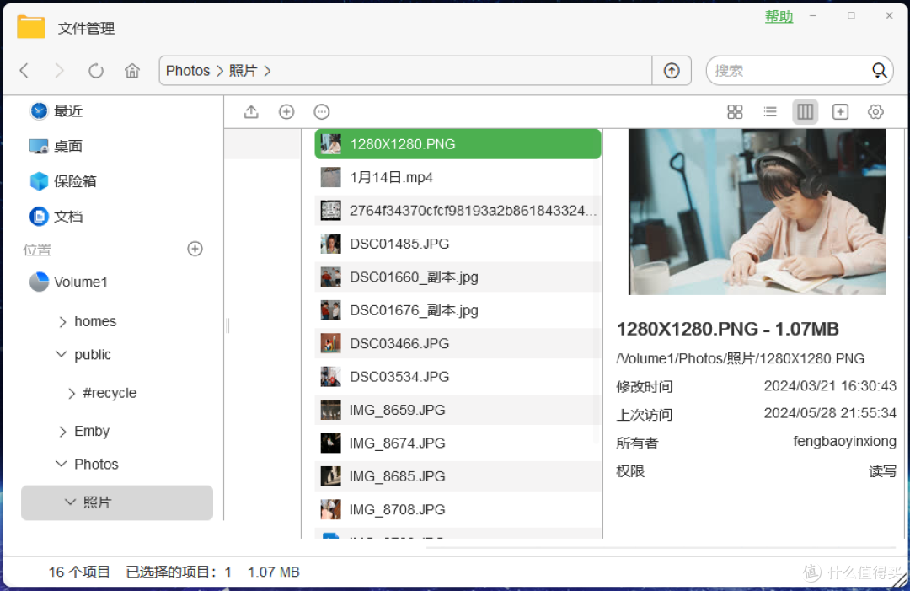Select IMG_8685.JPG

pyautogui.click(x=458, y=476)
